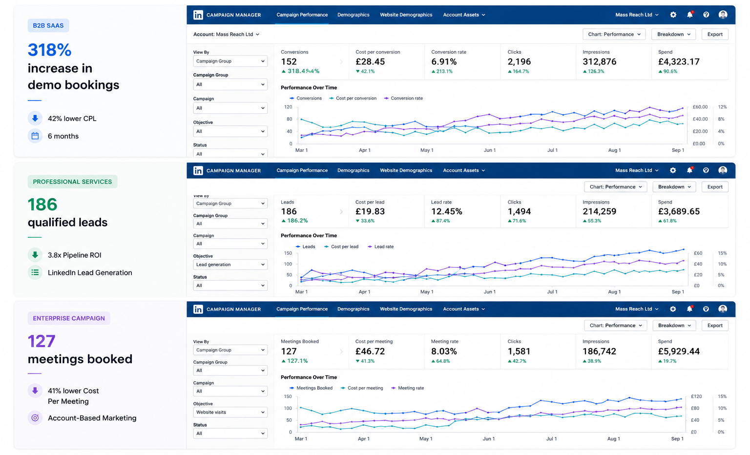
Task: Open help icon in the middle dashboard header
Action: [706, 170]
